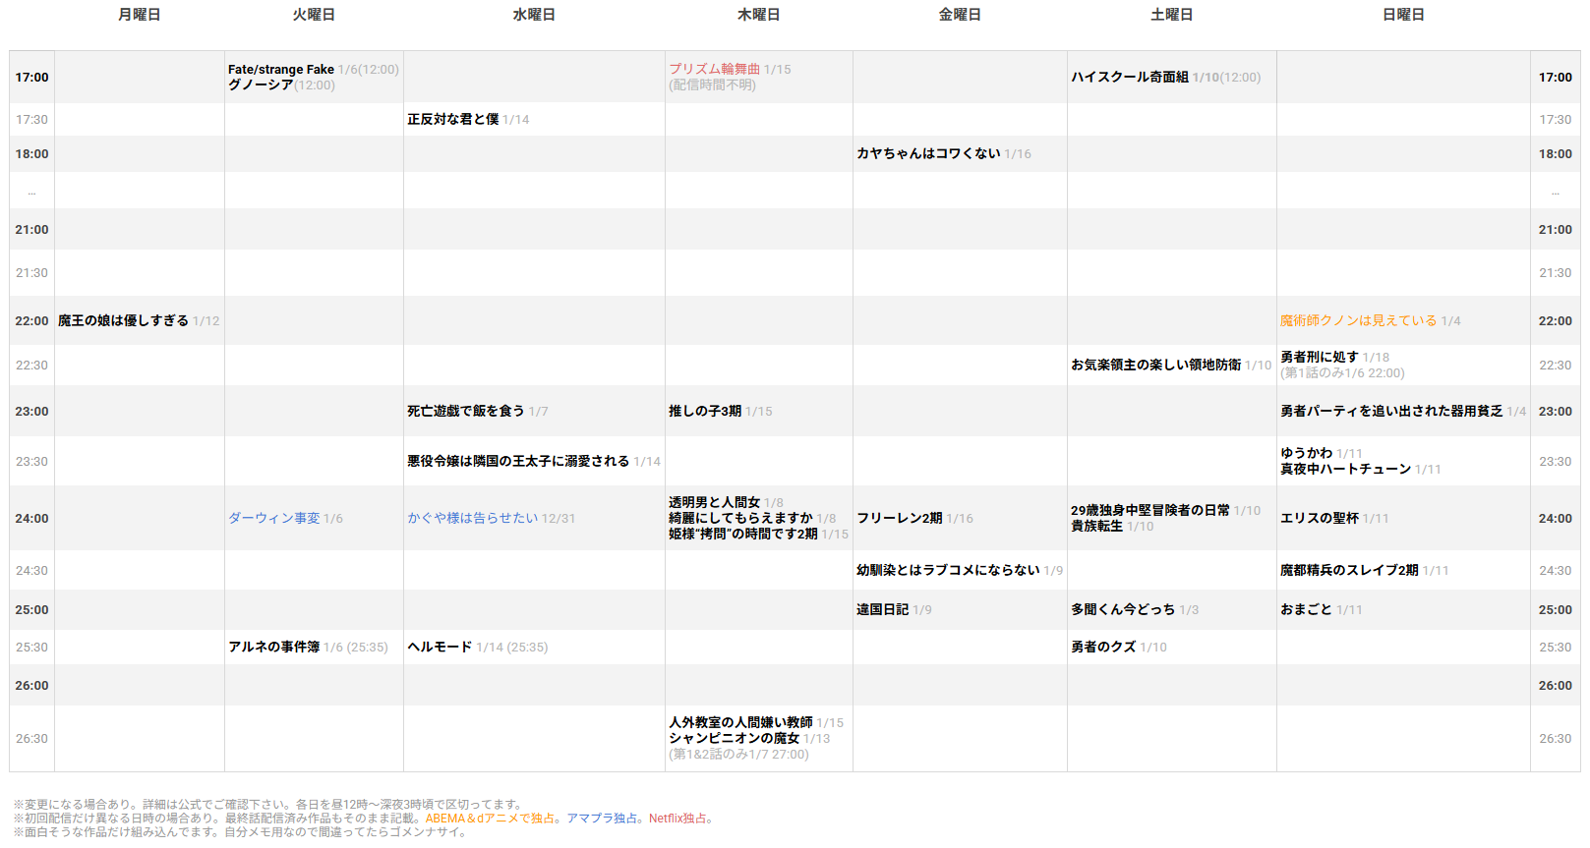This screenshot has height=848, width=1590.
Task: Open the プリズム輪舞曲 entry on Thursday
Action: (714, 70)
